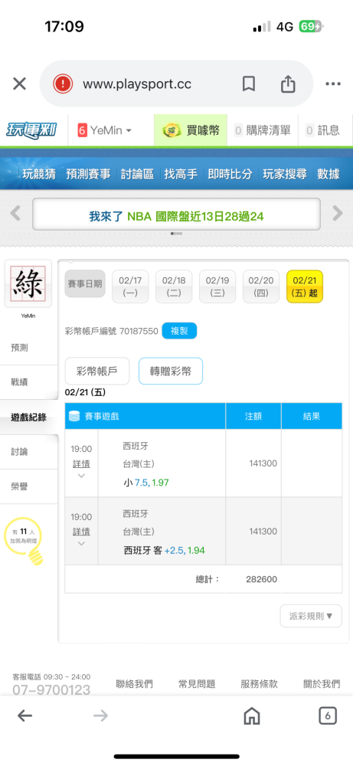Show next banner with right arrow
The height and width of the screenshot is (766, 353).
(338, 214)
